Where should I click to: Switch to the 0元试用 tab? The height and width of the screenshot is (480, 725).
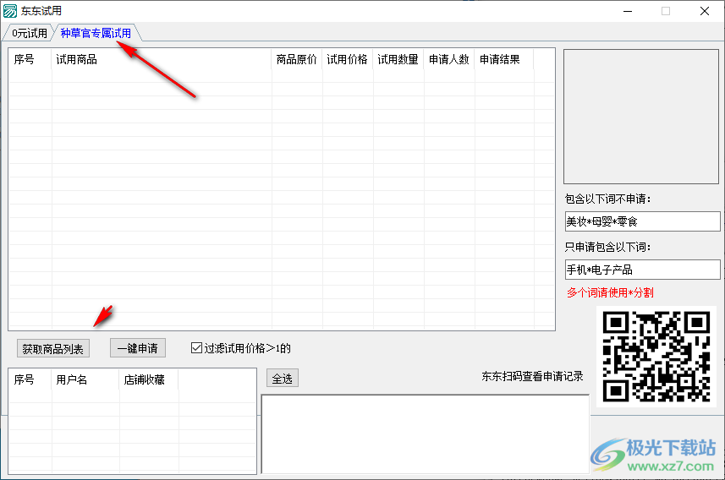(x=29, y=33)
